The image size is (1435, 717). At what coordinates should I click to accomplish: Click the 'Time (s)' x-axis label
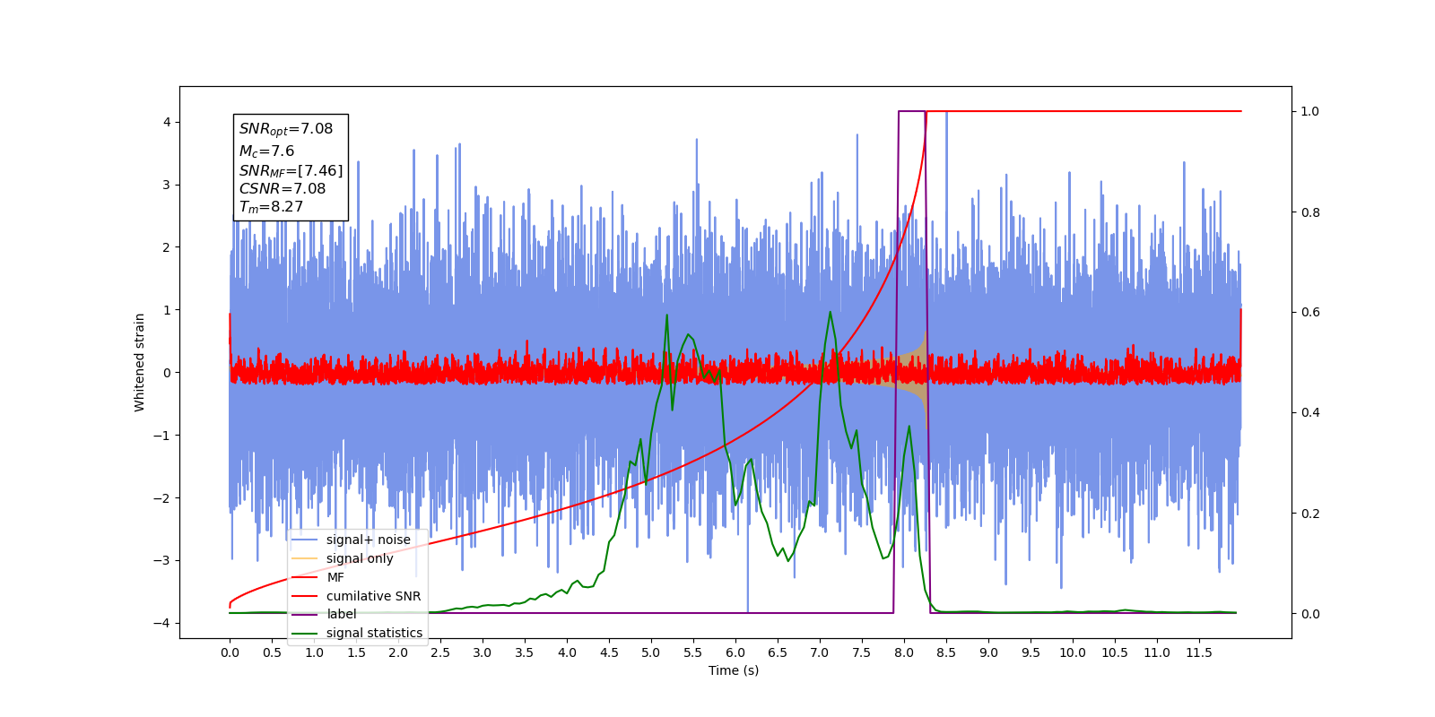point(734,670)
